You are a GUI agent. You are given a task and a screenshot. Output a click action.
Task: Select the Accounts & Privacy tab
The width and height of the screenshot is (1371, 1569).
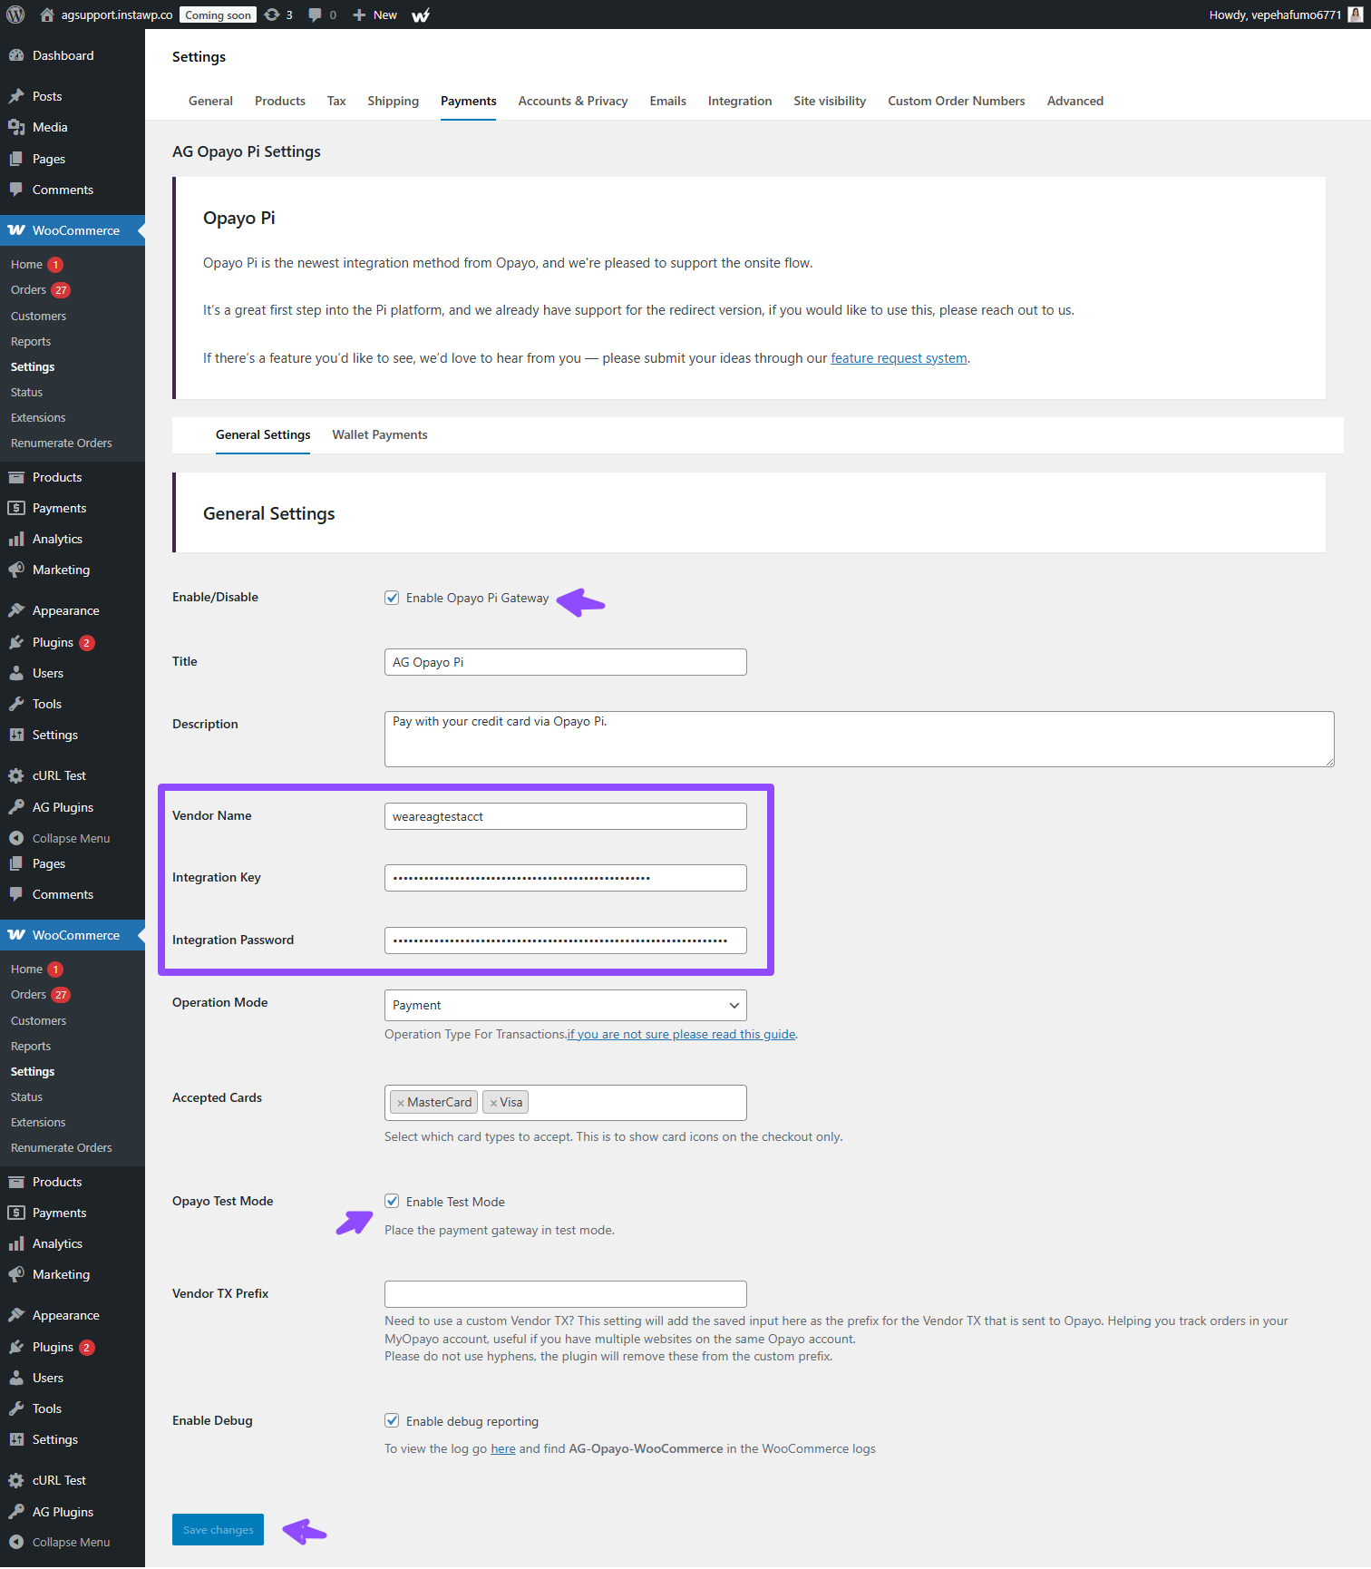(x=573, y=101)
